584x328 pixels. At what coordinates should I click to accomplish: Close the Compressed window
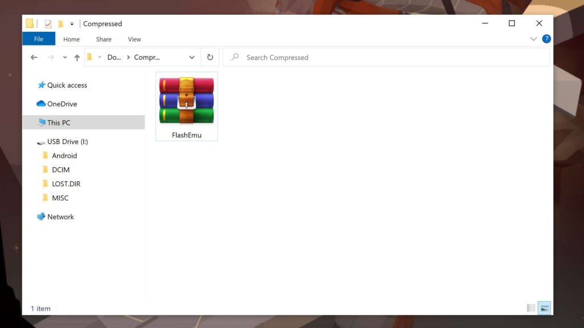[x=539, y=23]
